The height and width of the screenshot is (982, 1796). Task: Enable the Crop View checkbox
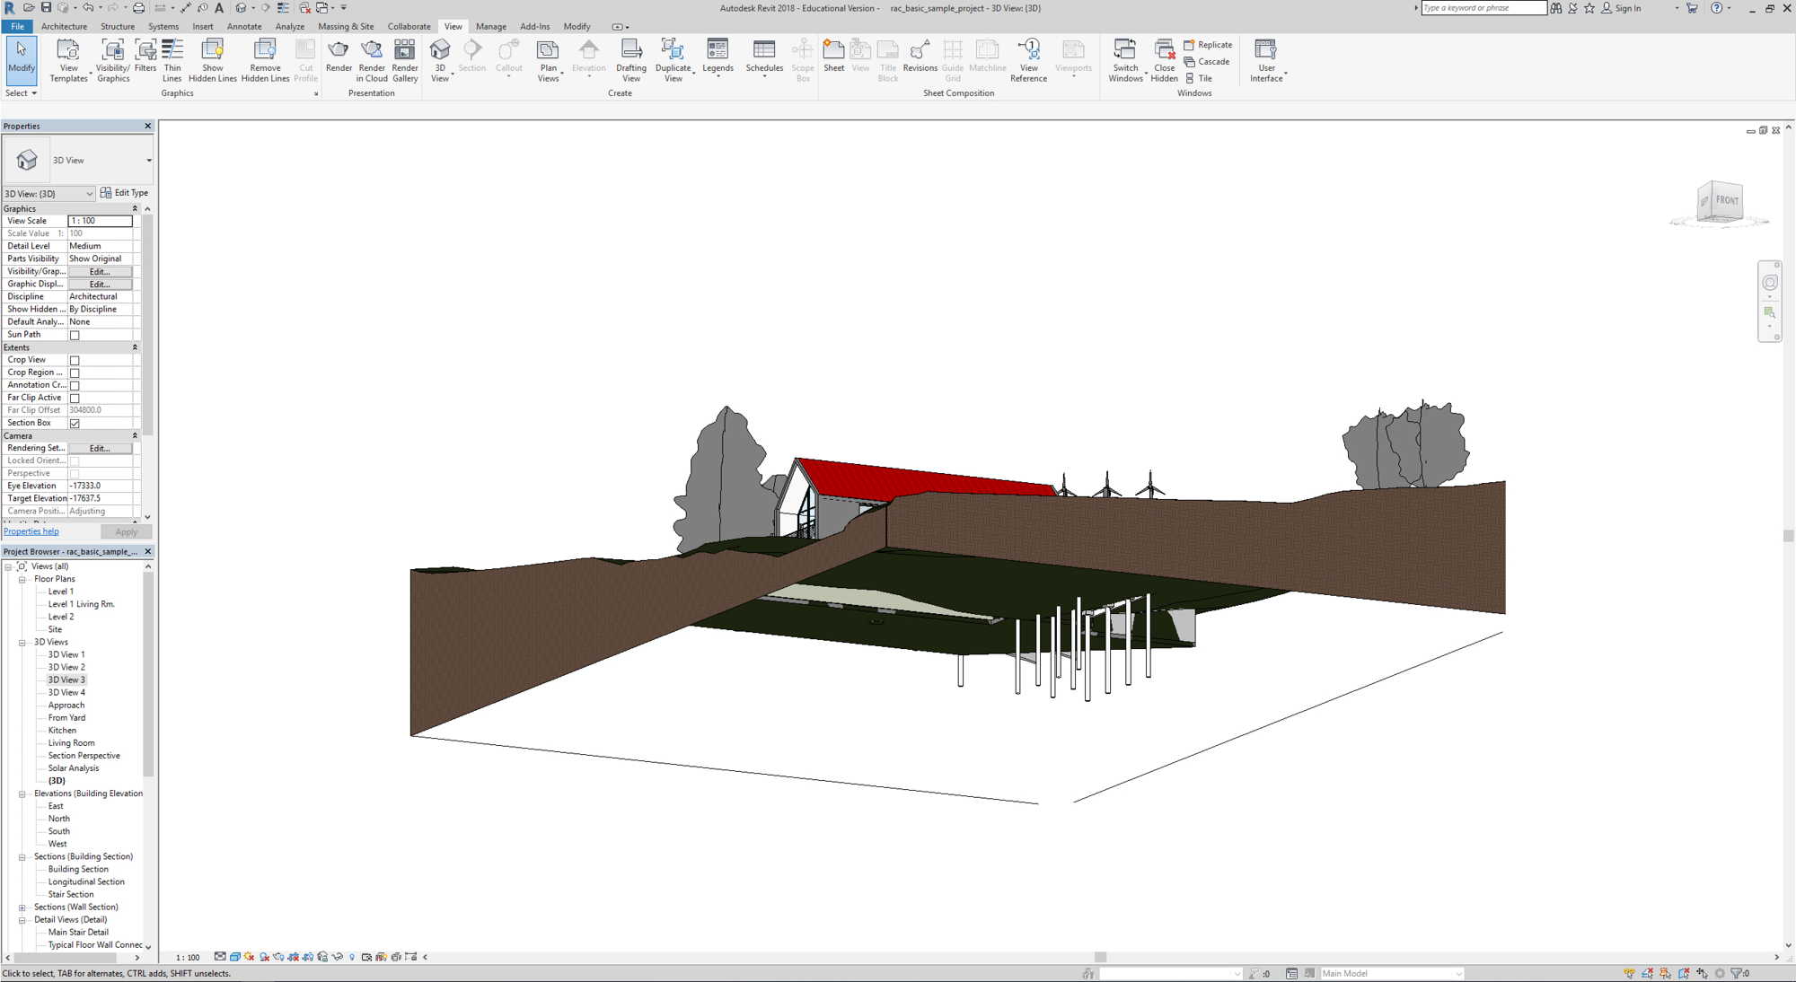[75, 360]
